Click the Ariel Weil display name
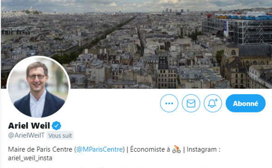This screenshot has width=272, height=168. coord(29,126)
